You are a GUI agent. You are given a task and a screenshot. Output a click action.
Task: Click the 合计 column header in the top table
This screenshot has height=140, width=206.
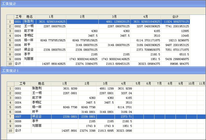pos(175,17)
